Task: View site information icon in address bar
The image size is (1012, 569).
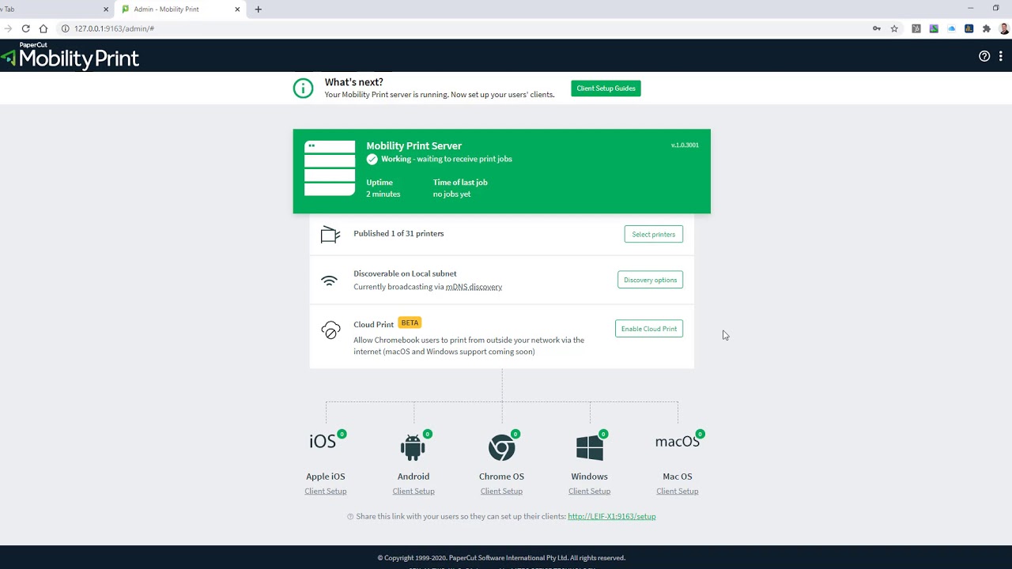Action: click(x=66, y=28)
